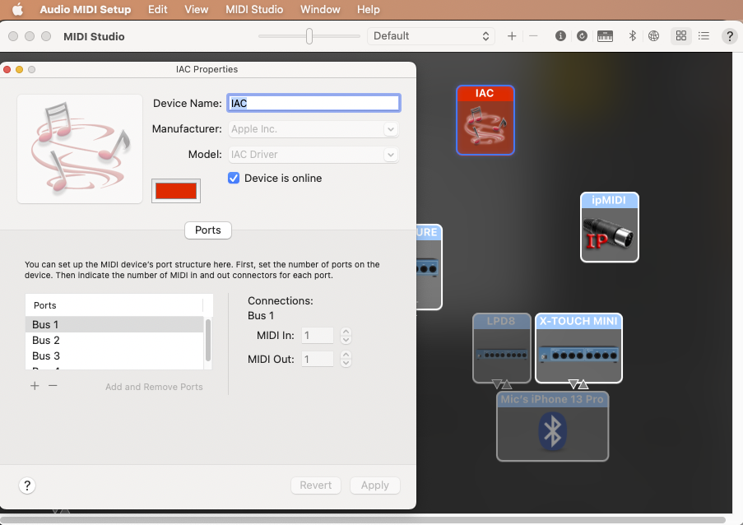This screenshot has height=525, width=743.
Task: Open the test setup keyboard icon
Action: pos(606,36)
